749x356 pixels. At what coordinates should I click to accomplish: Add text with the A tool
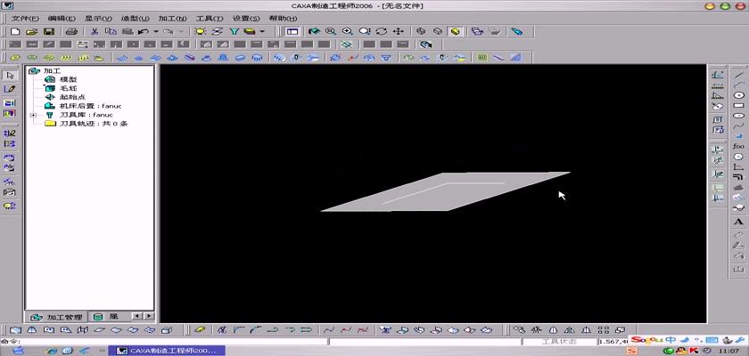point(738,222)
